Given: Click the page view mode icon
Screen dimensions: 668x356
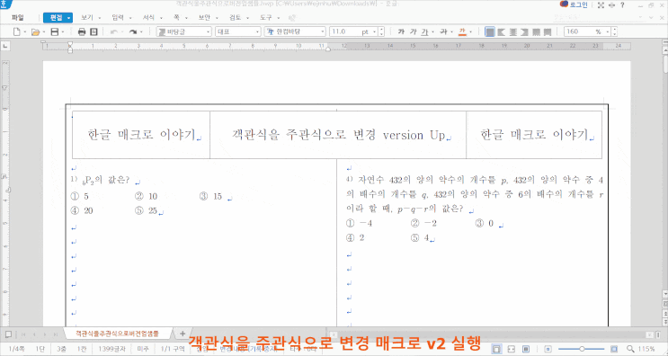Looking at the screenshot, I should (497, 349).
